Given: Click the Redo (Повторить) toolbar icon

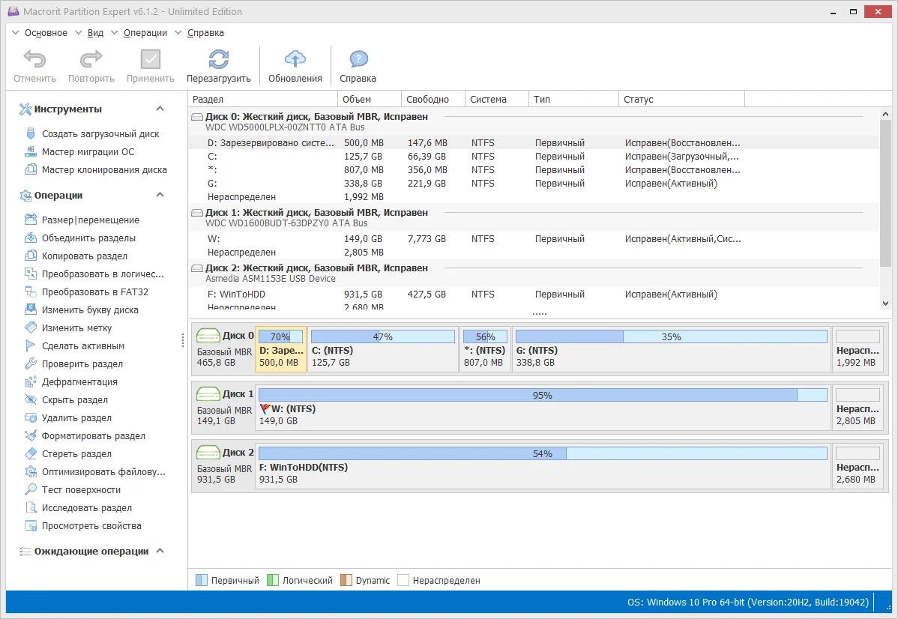Looking at the screenshot, I should tap(91, 59).
